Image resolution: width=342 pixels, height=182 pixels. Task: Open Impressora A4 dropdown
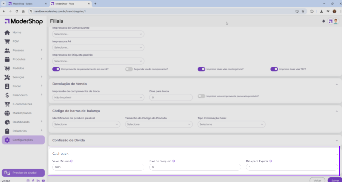tap(98, 48)
